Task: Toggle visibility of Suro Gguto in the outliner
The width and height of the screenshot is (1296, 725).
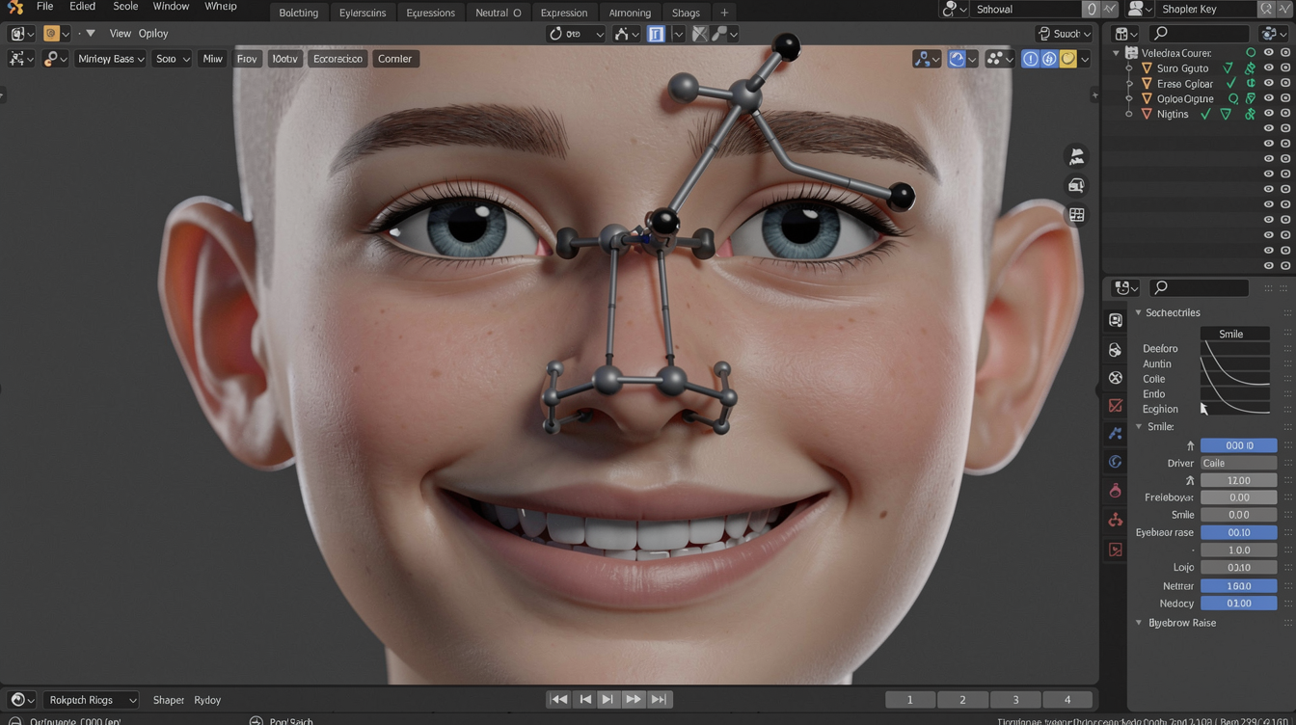Action: (x=1269, y=67)
